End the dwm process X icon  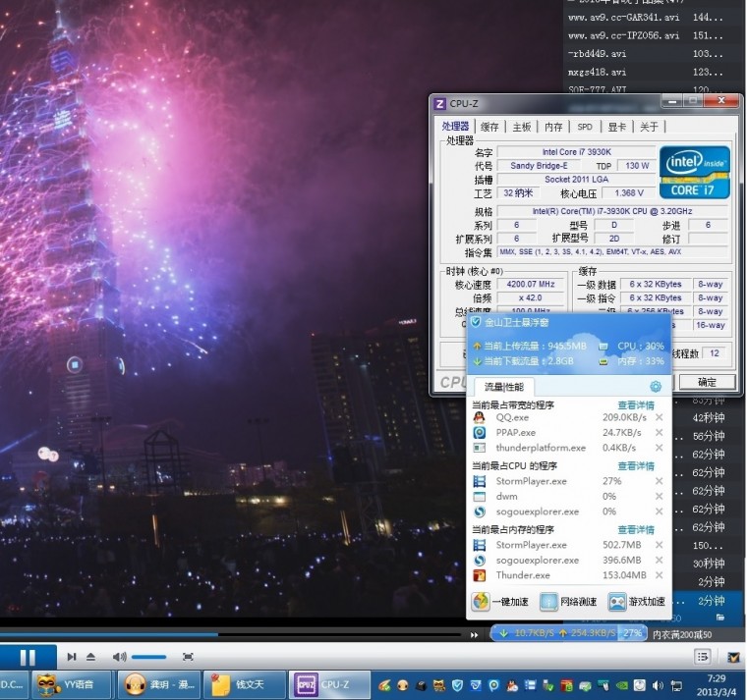[660, 497]
